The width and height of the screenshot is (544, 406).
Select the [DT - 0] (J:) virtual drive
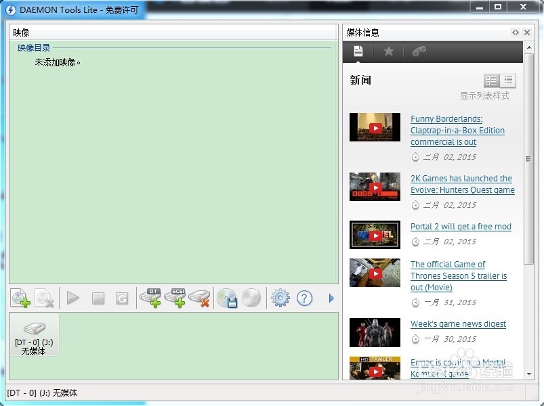(x=34, y=335)
